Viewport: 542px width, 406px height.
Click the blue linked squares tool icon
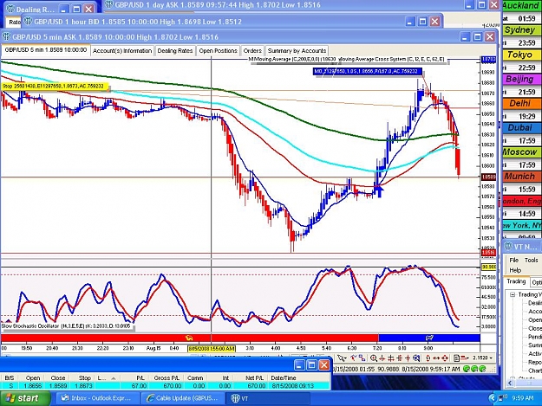point(362,358)
